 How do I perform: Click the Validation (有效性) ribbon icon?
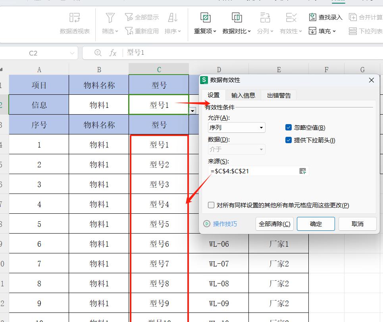[x=291, y=17]
